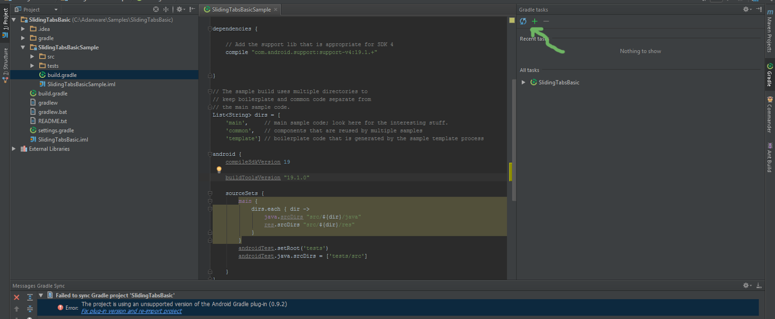Toggle the Gradle side tab
The image size is (775, 319).
(x=770, y=75)
